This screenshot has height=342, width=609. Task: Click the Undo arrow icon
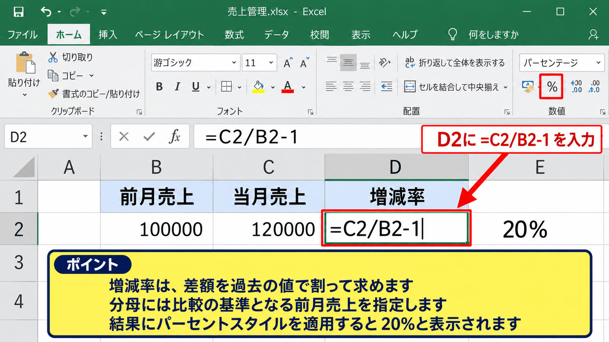pyautogui.click(x=46, y=12)
